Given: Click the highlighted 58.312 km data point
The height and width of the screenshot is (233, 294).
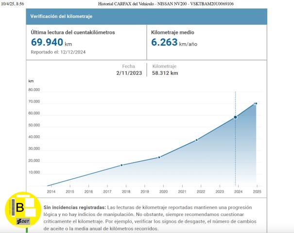Looking at the screenshot, I should coord(235,117).
